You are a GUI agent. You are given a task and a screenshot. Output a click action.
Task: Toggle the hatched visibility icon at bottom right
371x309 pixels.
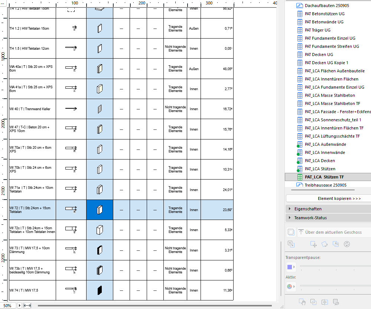(336, 302)
